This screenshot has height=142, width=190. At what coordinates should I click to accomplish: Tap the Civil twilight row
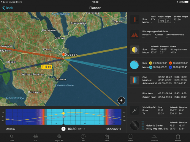pos(165,77)
